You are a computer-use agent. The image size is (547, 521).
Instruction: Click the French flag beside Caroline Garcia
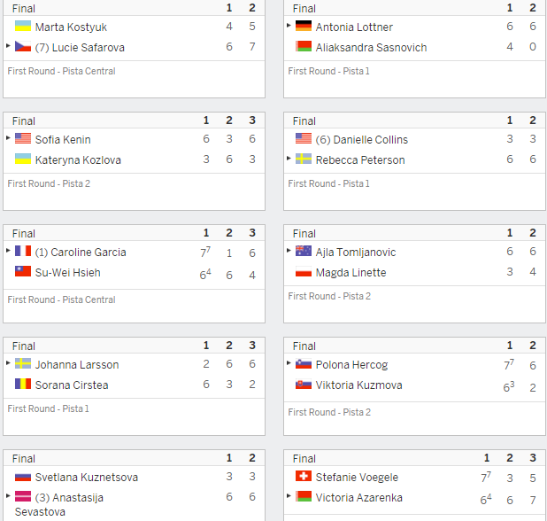pyautogui.click(x=23, y=251)
